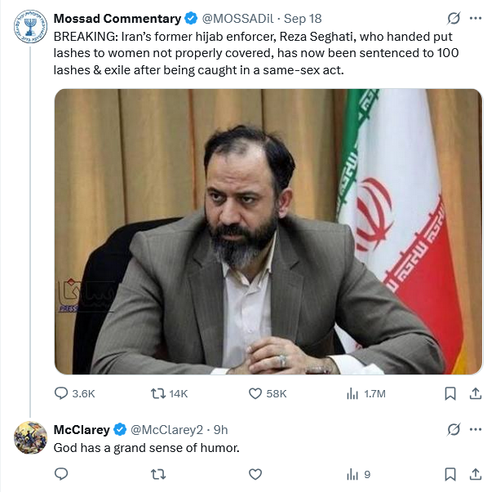Open Mossad Commentary profile avatar
The image size is (496, 492).
click(x=31, y=27)
